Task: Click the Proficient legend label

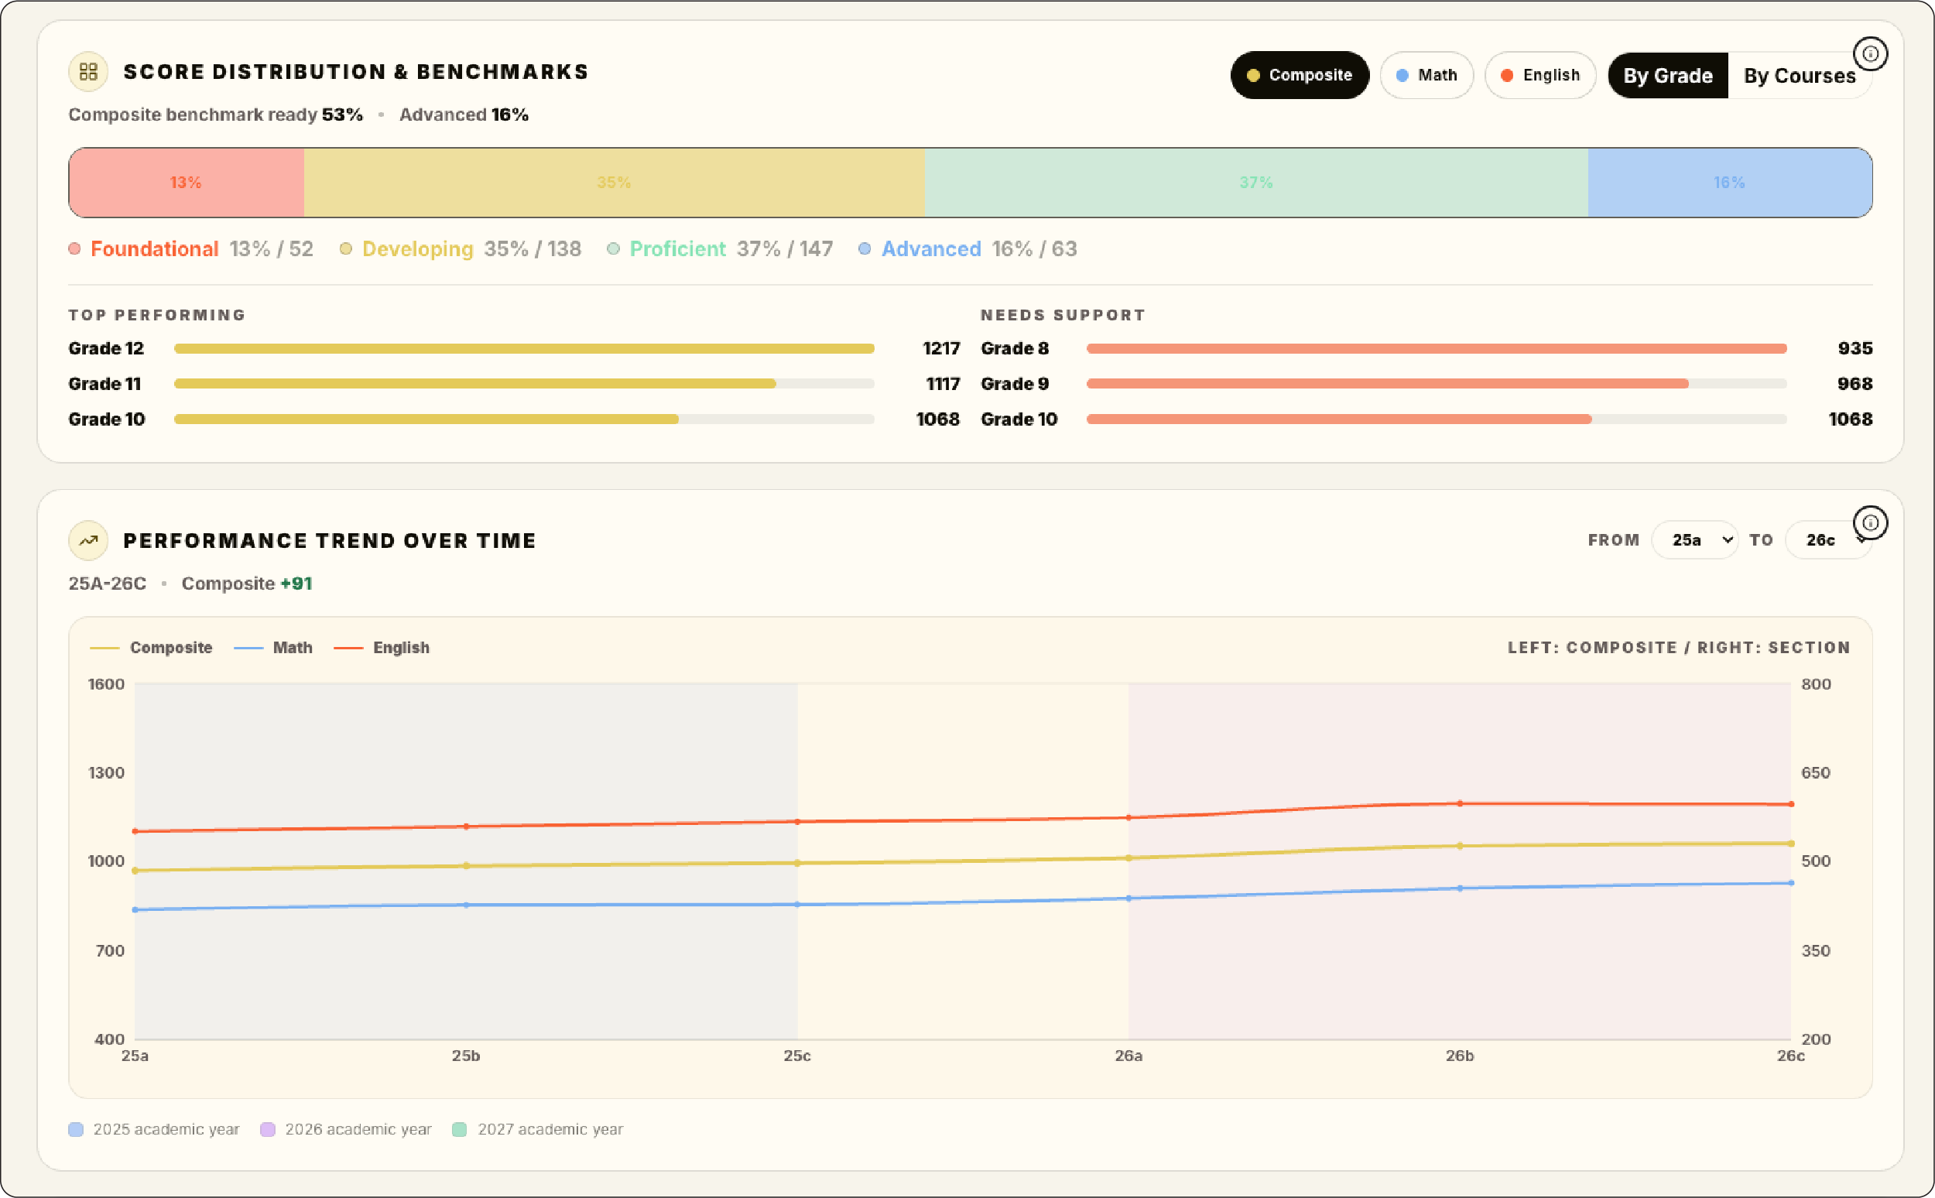Action: coord(677,248)
